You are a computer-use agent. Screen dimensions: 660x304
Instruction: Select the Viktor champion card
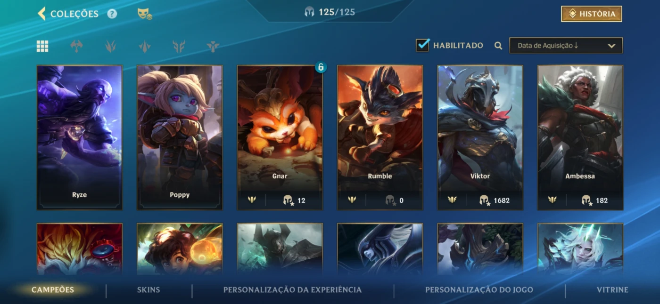[480, 137]
